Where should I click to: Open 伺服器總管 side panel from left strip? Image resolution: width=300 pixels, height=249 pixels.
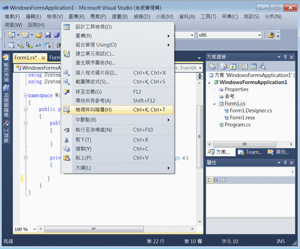pyautogui.click(x=6, y=101)
